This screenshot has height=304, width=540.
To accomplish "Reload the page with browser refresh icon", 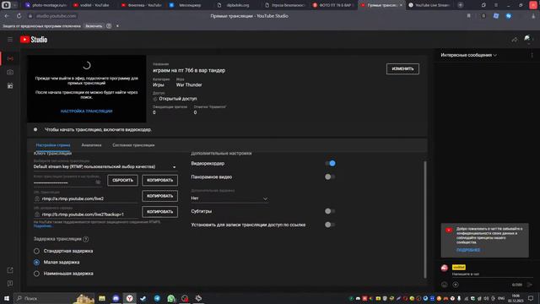I will (19, 16).
